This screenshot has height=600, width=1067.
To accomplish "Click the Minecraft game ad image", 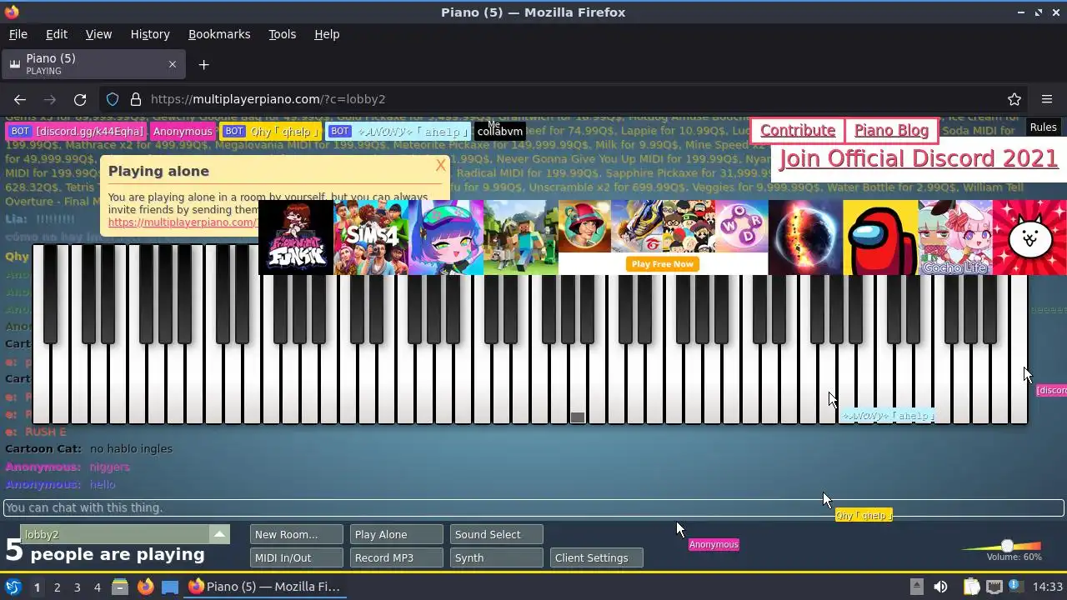I will click(521, 237).
